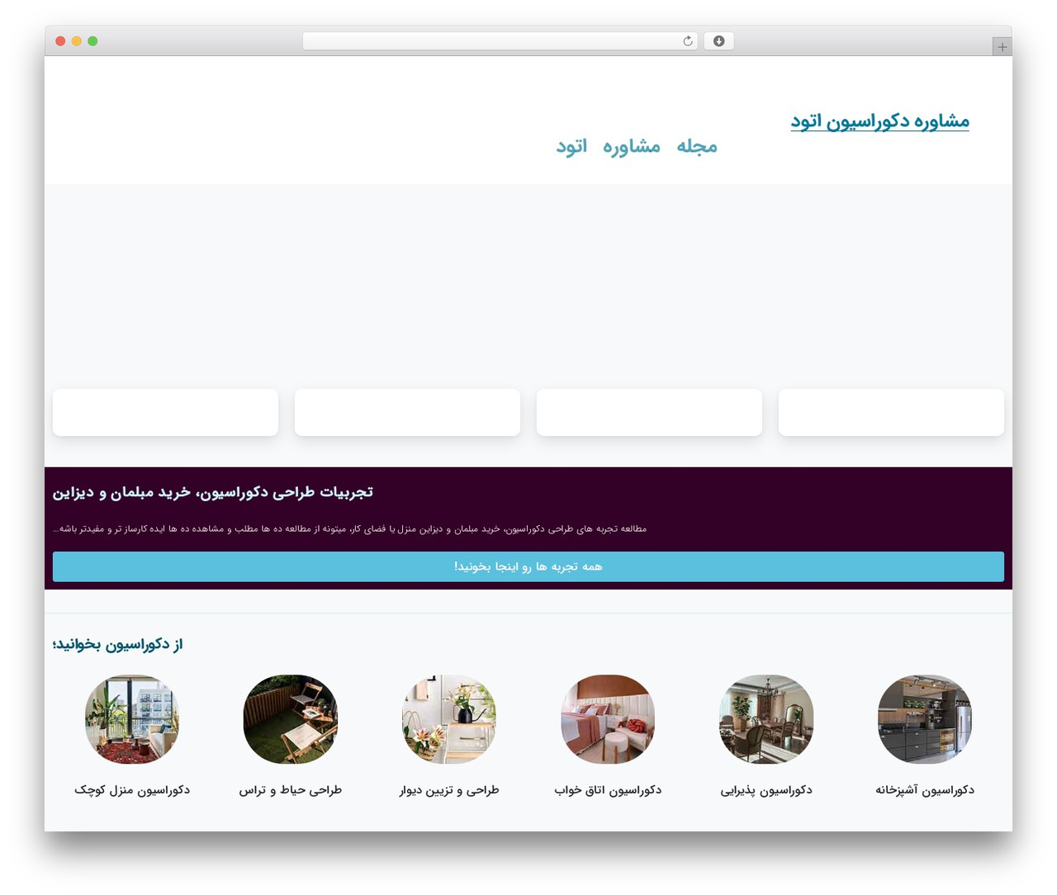1057x895 pixels.
Task: Click the browser address bar
Action: tap(500, 41)
